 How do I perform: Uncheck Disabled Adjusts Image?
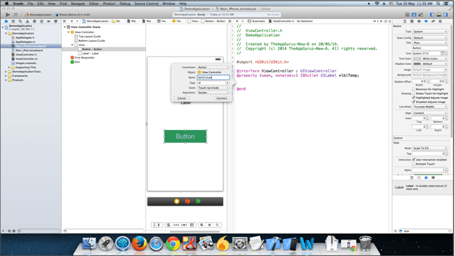click(x=413, y=102)
